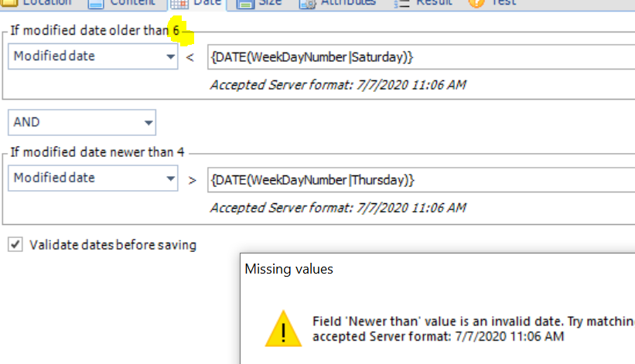Viewport: 635px width, 364px height.
Task: Open the Content tab
Action: click(x=132, y=3)
